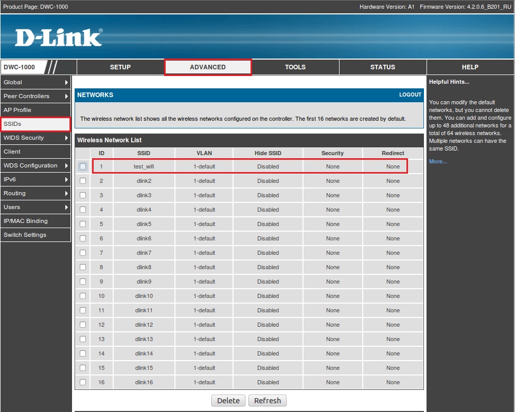This screenshot has width=515, height=412.
Task: Select the checkbox for dlink16 network
Action: click(83, 382)
